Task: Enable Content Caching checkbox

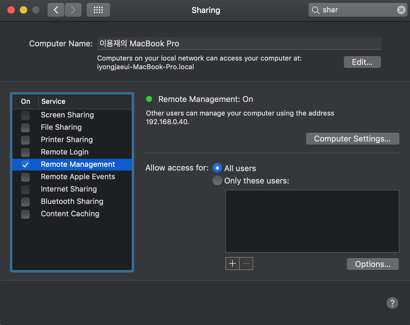Action: (x=25, y=214)
